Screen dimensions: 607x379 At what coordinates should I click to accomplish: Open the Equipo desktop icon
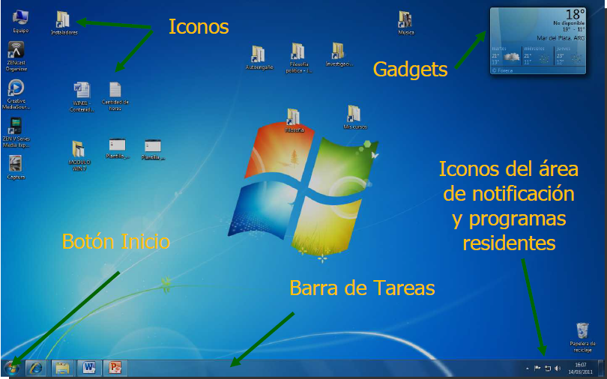19,18
